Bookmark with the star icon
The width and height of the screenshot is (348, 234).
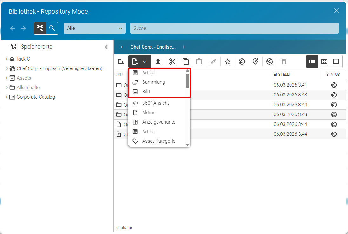click(227, 62)
